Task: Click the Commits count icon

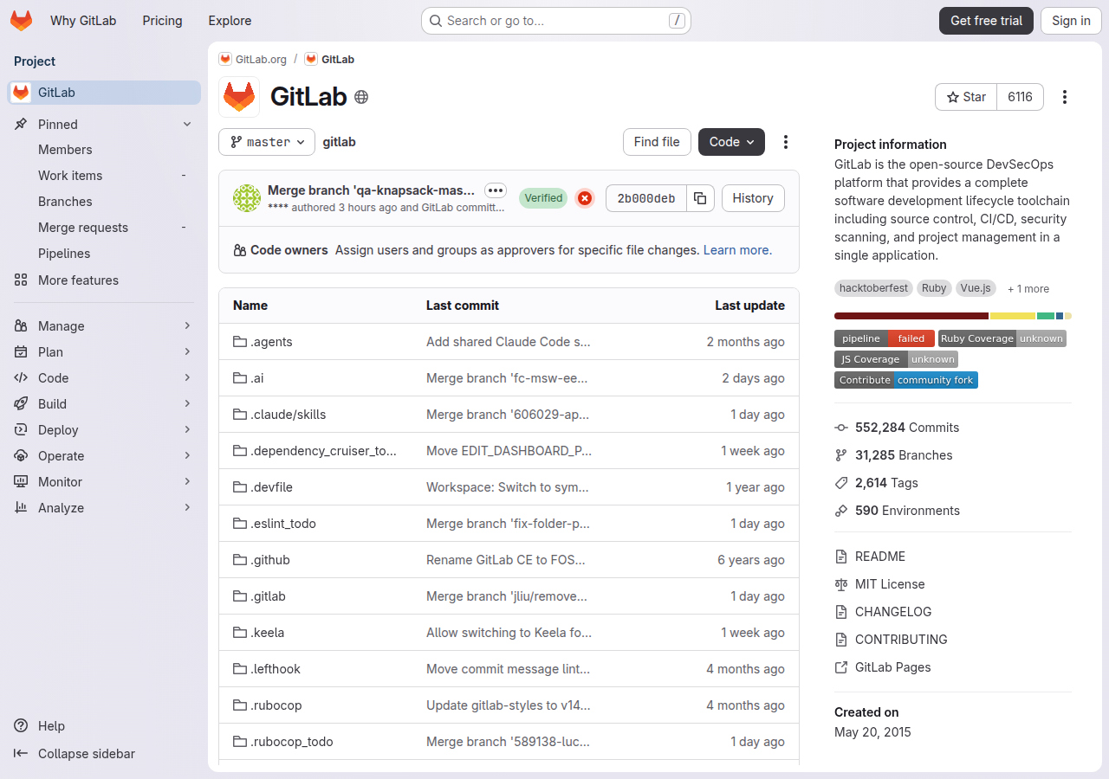Action: click(840, 428)
